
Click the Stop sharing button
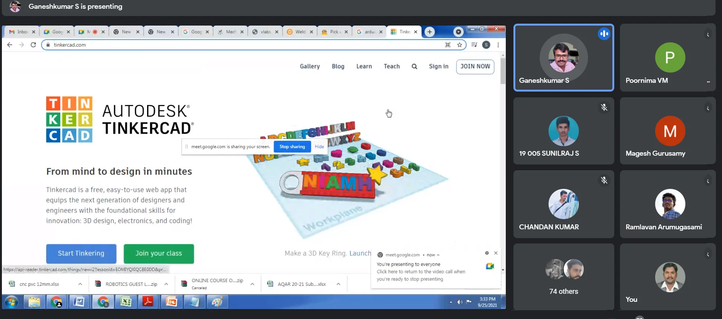(292, 147)
